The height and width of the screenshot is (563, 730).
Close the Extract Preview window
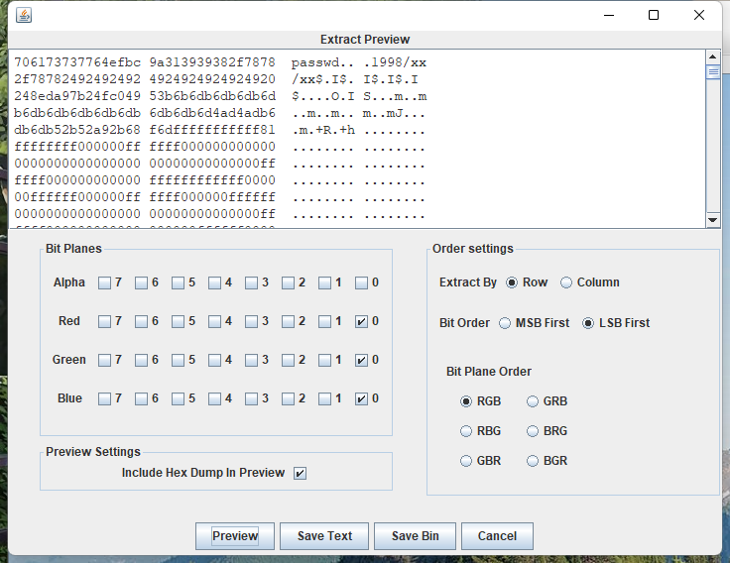tap(699, 15)
